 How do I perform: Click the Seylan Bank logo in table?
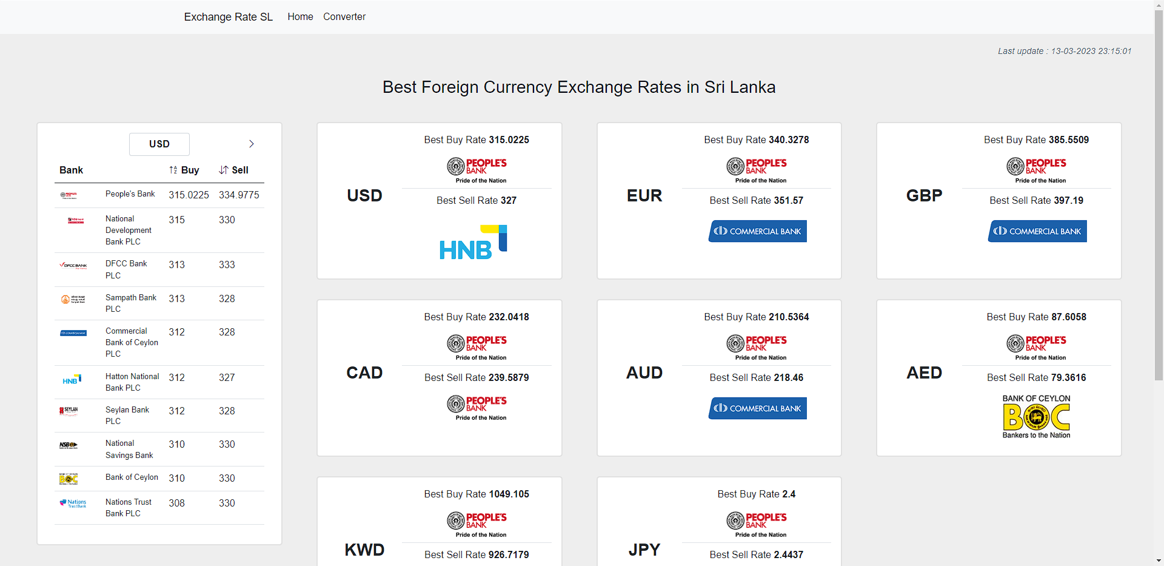(69, 411)
